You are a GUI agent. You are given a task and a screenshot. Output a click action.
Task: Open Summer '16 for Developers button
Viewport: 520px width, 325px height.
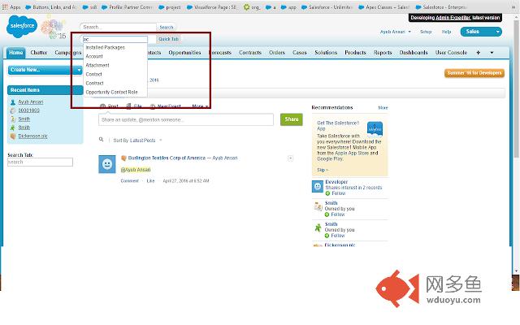[x=474, y=73]
